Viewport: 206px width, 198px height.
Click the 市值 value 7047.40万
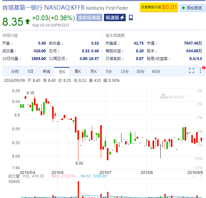coord(193,43)
